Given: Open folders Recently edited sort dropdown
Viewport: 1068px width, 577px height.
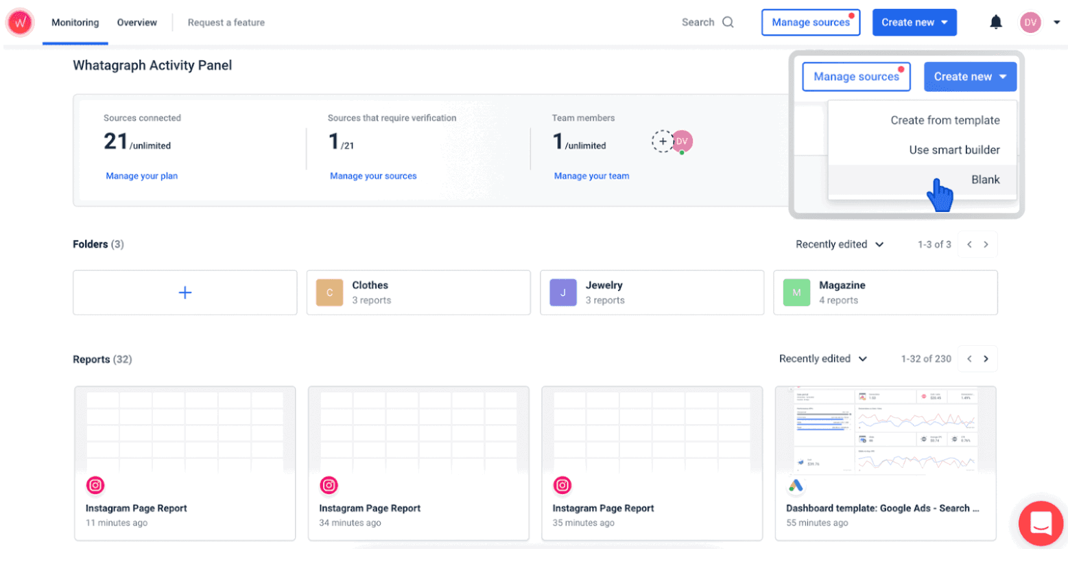Looking at the screenshot, I should (x=840, y=245).
